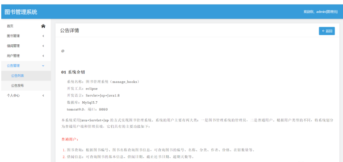Image resolution: width=343 pixels, height=162 pixels.
Task: Click the chevron next to 图书管理
Action: [43, 36]
